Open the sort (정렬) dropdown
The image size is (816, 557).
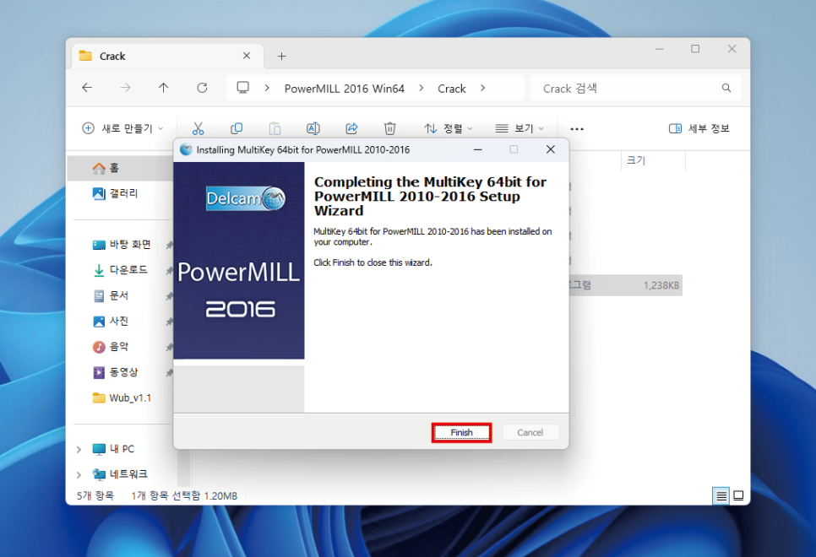tap(448, 128)
